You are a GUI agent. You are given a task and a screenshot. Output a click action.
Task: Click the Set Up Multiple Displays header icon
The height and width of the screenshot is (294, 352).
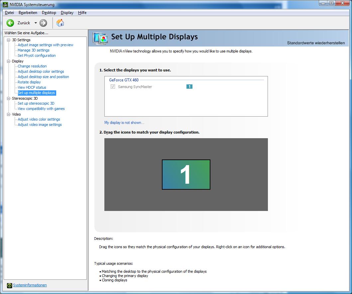pyautogui.click(x=100, y=39)
